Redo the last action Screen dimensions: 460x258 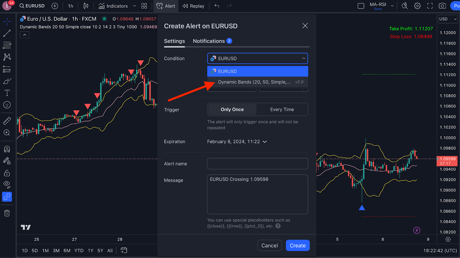[x=229, y=6]
